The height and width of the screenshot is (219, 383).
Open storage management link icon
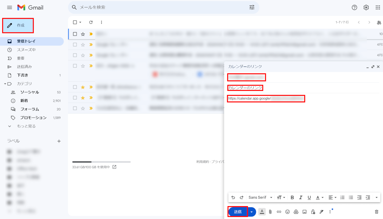(114, 167)
